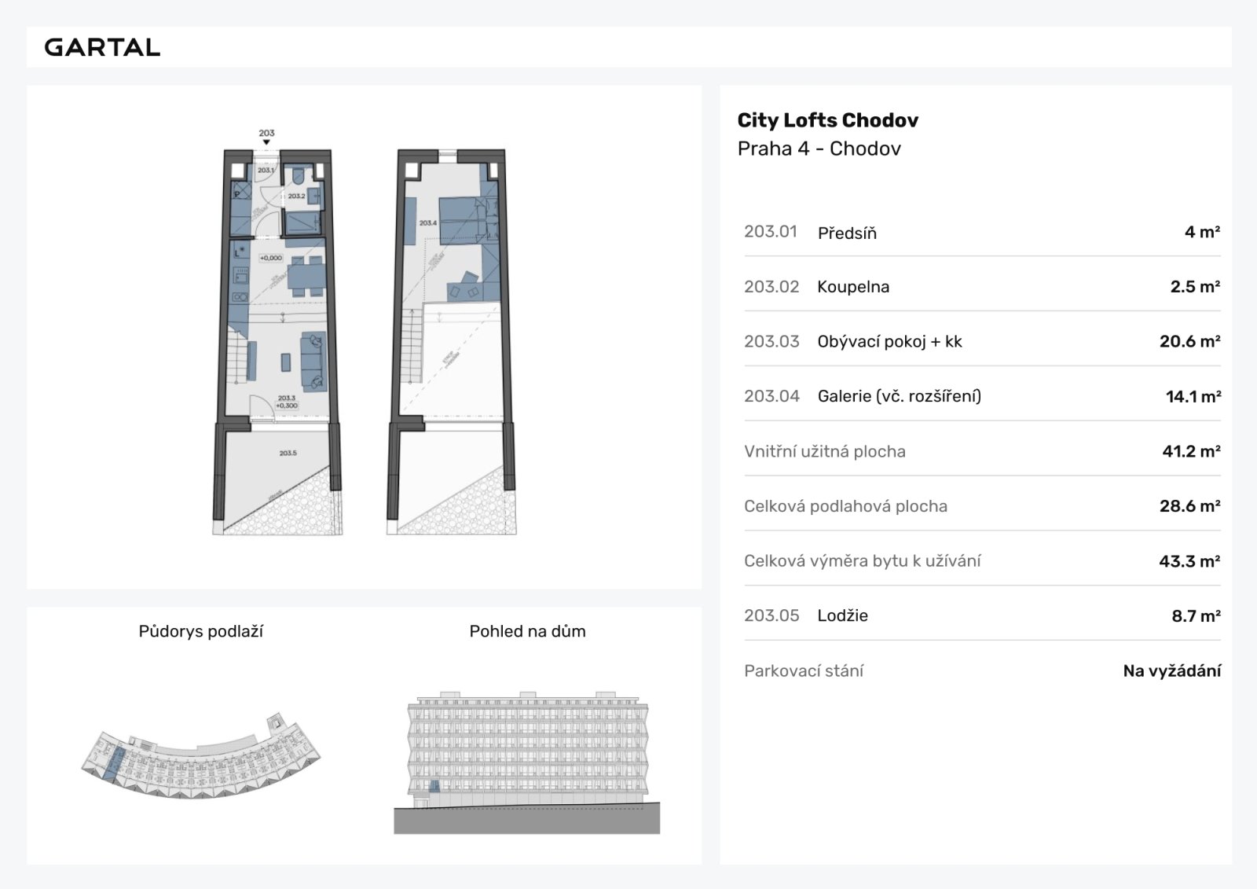The height and width of the screenshot is (889, 1257).
Task: Click the '2.5 m²' area value
Action: coord(1195,287)
